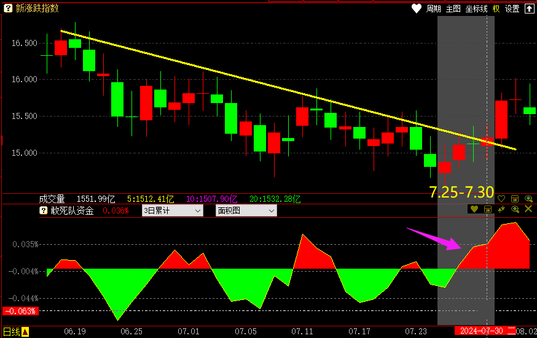This screenshot has width=537, height=338.
Task: Click the heart outline icon in volume row
Action: click(501, 199)
